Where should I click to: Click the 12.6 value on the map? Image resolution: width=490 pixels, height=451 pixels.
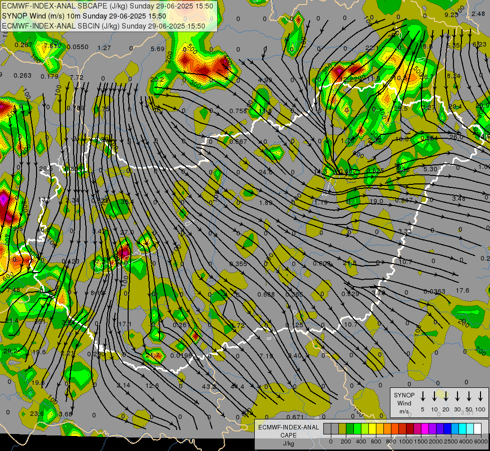[x=152, y=385]
